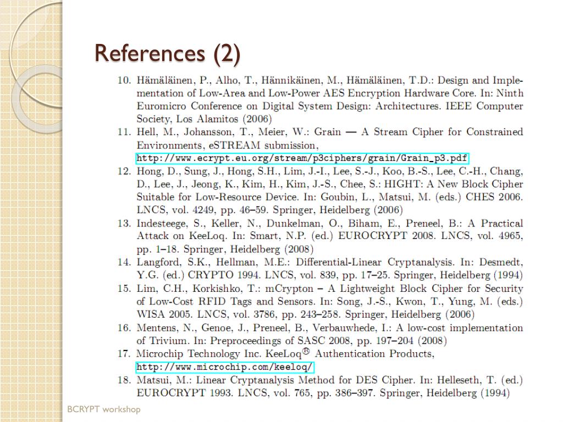This screenshot has width=563, height=422.
Task: Open the microchip.com/keeloq link
Action: pyautogui.click(x=225, y=368)
